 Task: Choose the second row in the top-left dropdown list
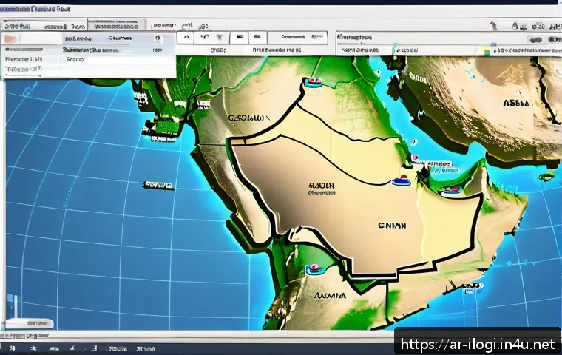(87, 50)
